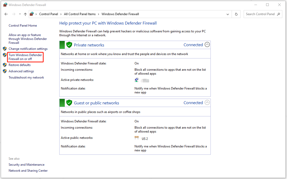The height and width of the screenshot is (179, 287).
Task: Open the back button history dropdown
Action: [20, 14]
